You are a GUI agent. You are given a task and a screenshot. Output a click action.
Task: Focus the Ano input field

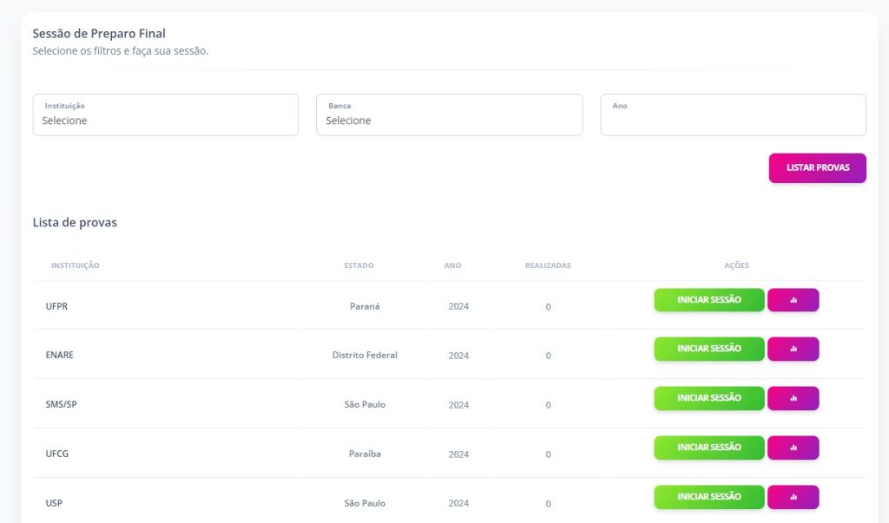pos(733,114)
